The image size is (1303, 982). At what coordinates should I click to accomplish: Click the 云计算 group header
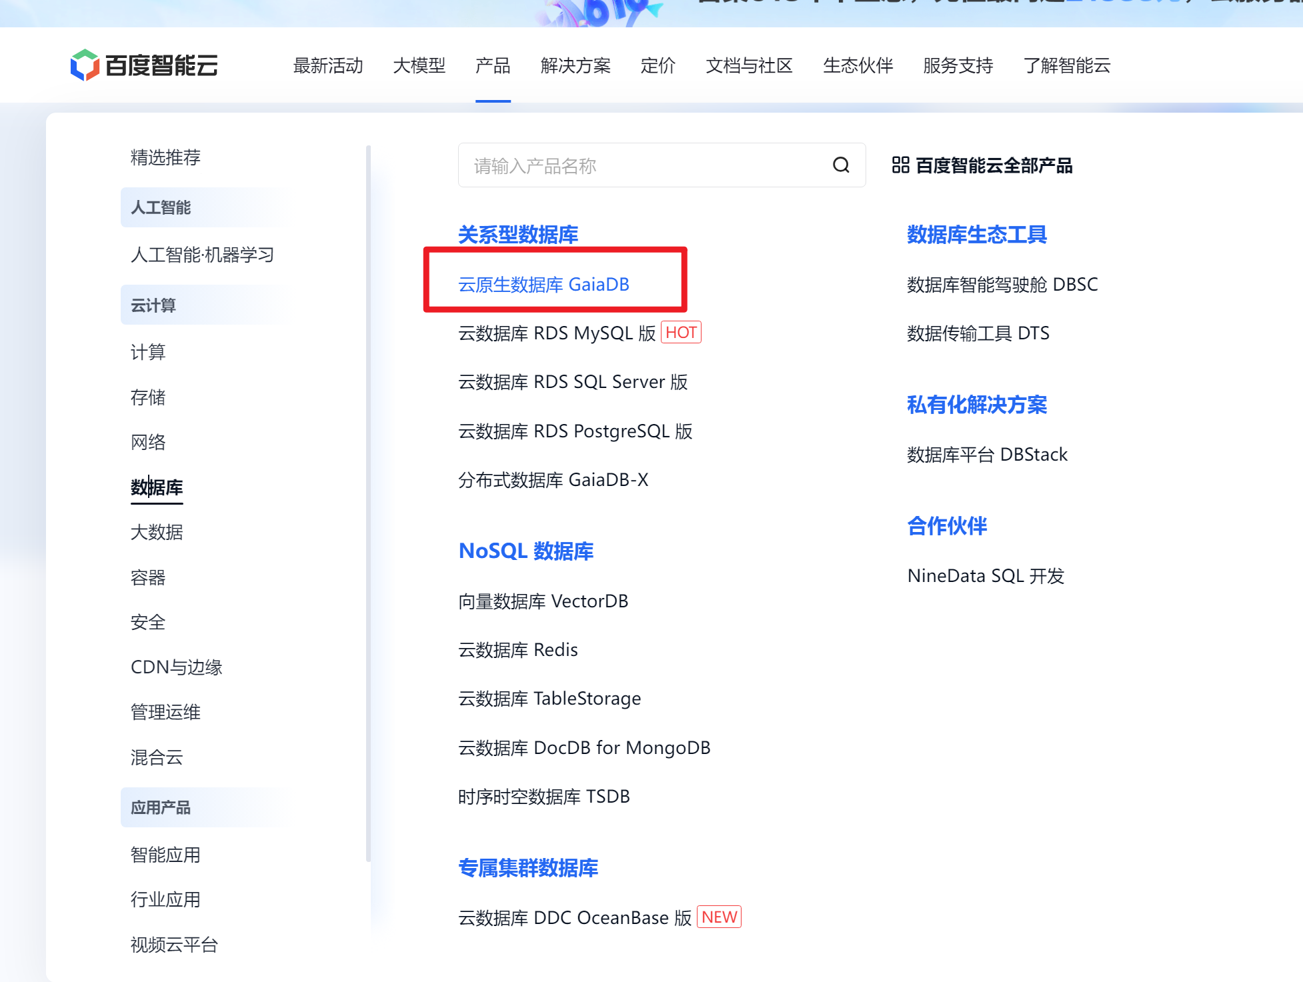click(207, 305)
